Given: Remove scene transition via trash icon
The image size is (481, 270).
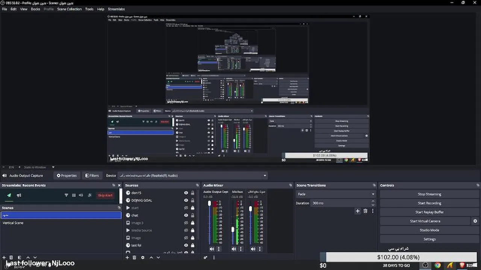Looking at the screenshot, I should pyautogui.click(x=365, y=211).
